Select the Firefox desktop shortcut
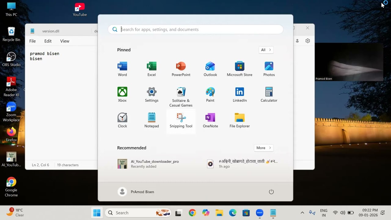This screenshot has width=391, height=220. tap(11, 134)
